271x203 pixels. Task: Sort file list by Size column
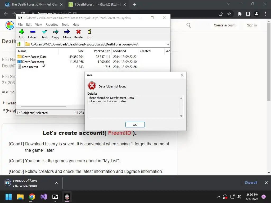click(72, 51)
